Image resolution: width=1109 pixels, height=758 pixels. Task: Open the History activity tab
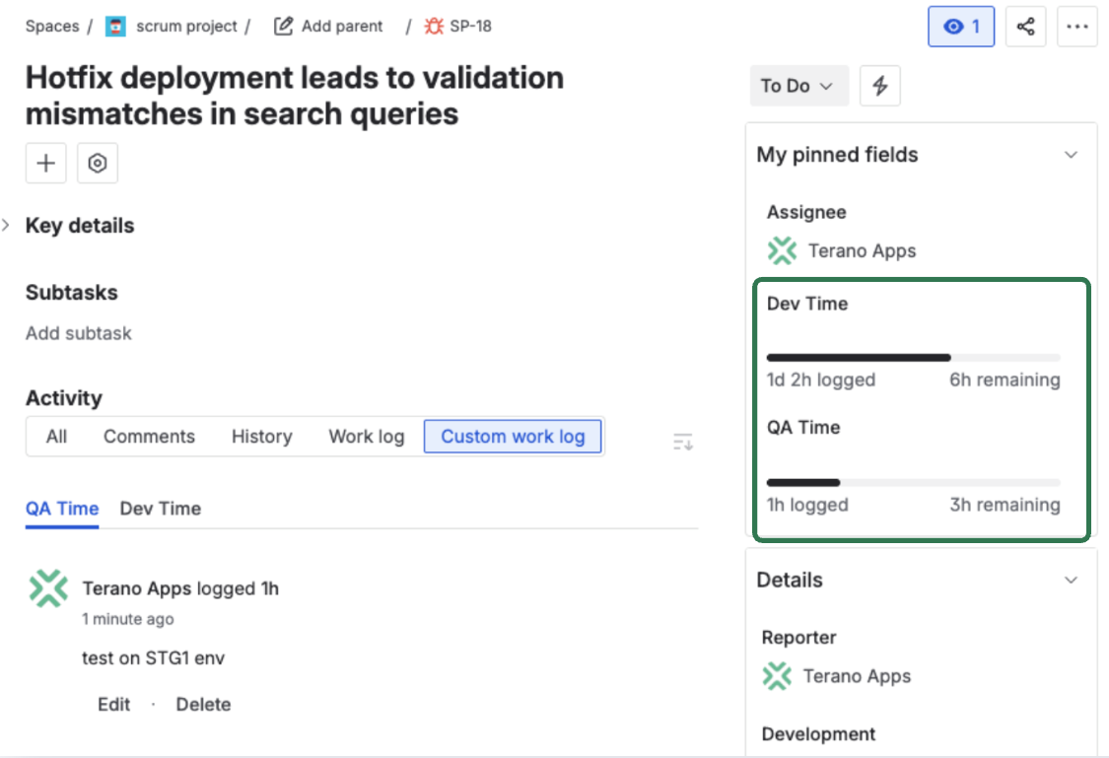point(261,436)
